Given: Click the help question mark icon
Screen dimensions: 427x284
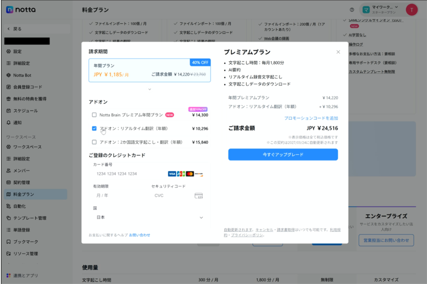Looking at the screenshot, I should click(x=352, y=10).
